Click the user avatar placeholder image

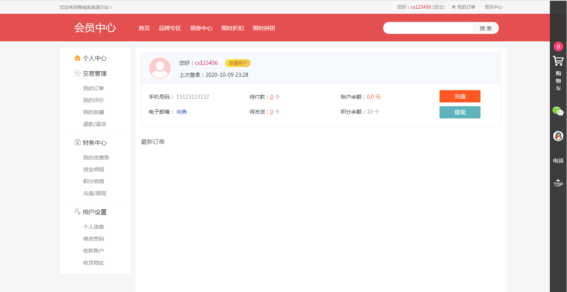(160, 68)
